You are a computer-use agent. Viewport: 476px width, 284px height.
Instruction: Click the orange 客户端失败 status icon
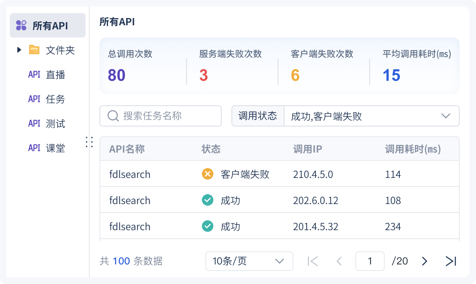pos(207,174)
